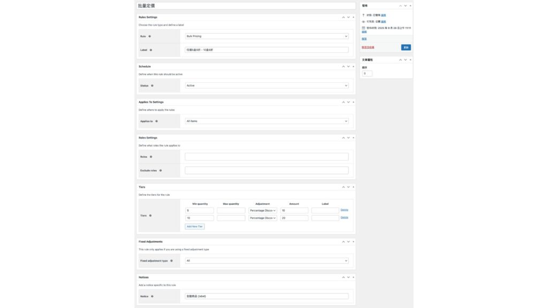Viewport: 548px width, 308px height.
Task: Click the help icon next to Rule
Action: (149, 36)
